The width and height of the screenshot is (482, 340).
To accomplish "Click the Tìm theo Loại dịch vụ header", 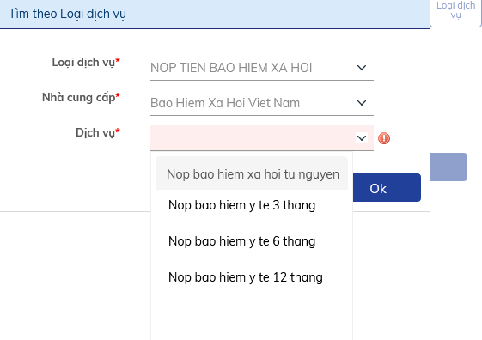I will pos(67,14).
